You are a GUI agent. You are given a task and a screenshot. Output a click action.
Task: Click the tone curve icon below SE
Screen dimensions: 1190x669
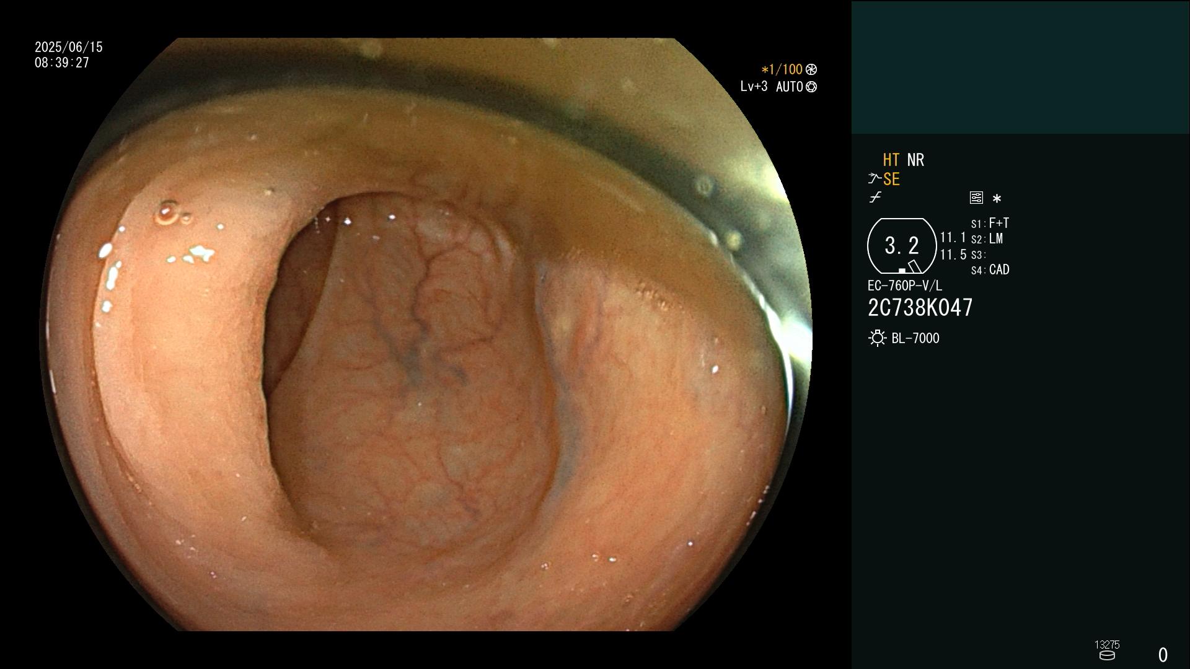[x=875, y=198]
